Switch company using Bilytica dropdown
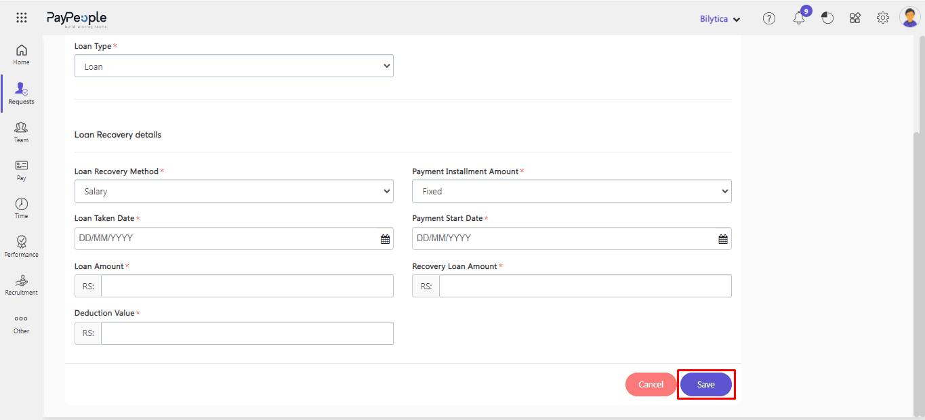The height and width of the screenshot is (420, 925). click(x=720, y=19)
